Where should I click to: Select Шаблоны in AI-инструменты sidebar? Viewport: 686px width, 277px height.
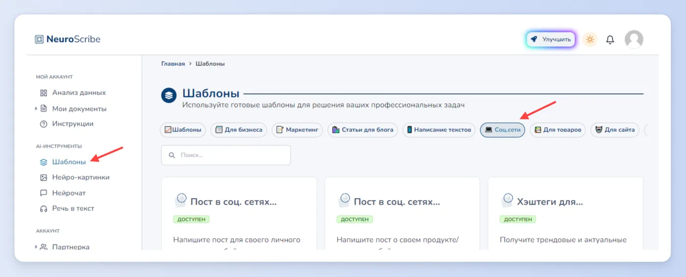(x=69, y=162)
